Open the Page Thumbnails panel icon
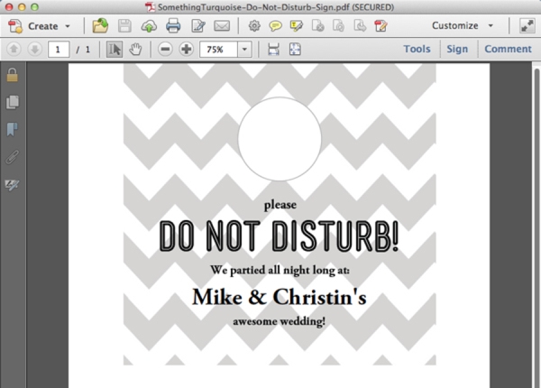The image size is (541, 388). click(x=13, y=102)
